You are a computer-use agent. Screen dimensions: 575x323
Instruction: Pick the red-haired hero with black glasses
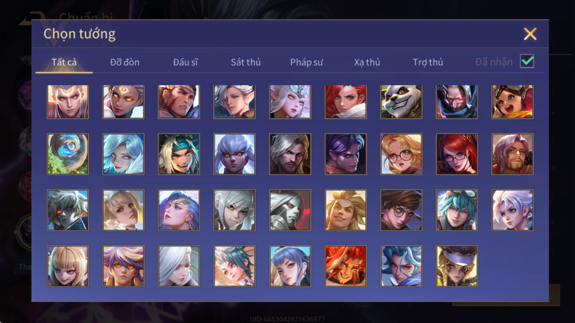(457, 154)
